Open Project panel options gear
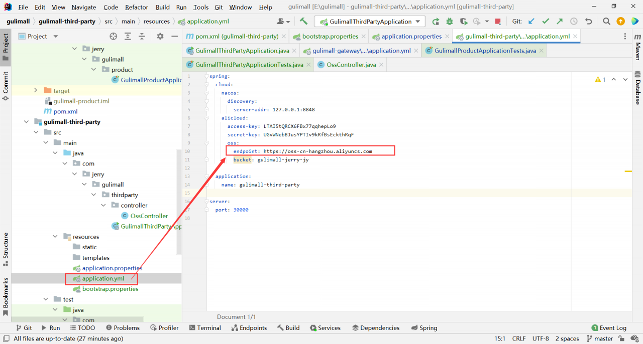Screen dimensions: 643x344 (160, 36)
